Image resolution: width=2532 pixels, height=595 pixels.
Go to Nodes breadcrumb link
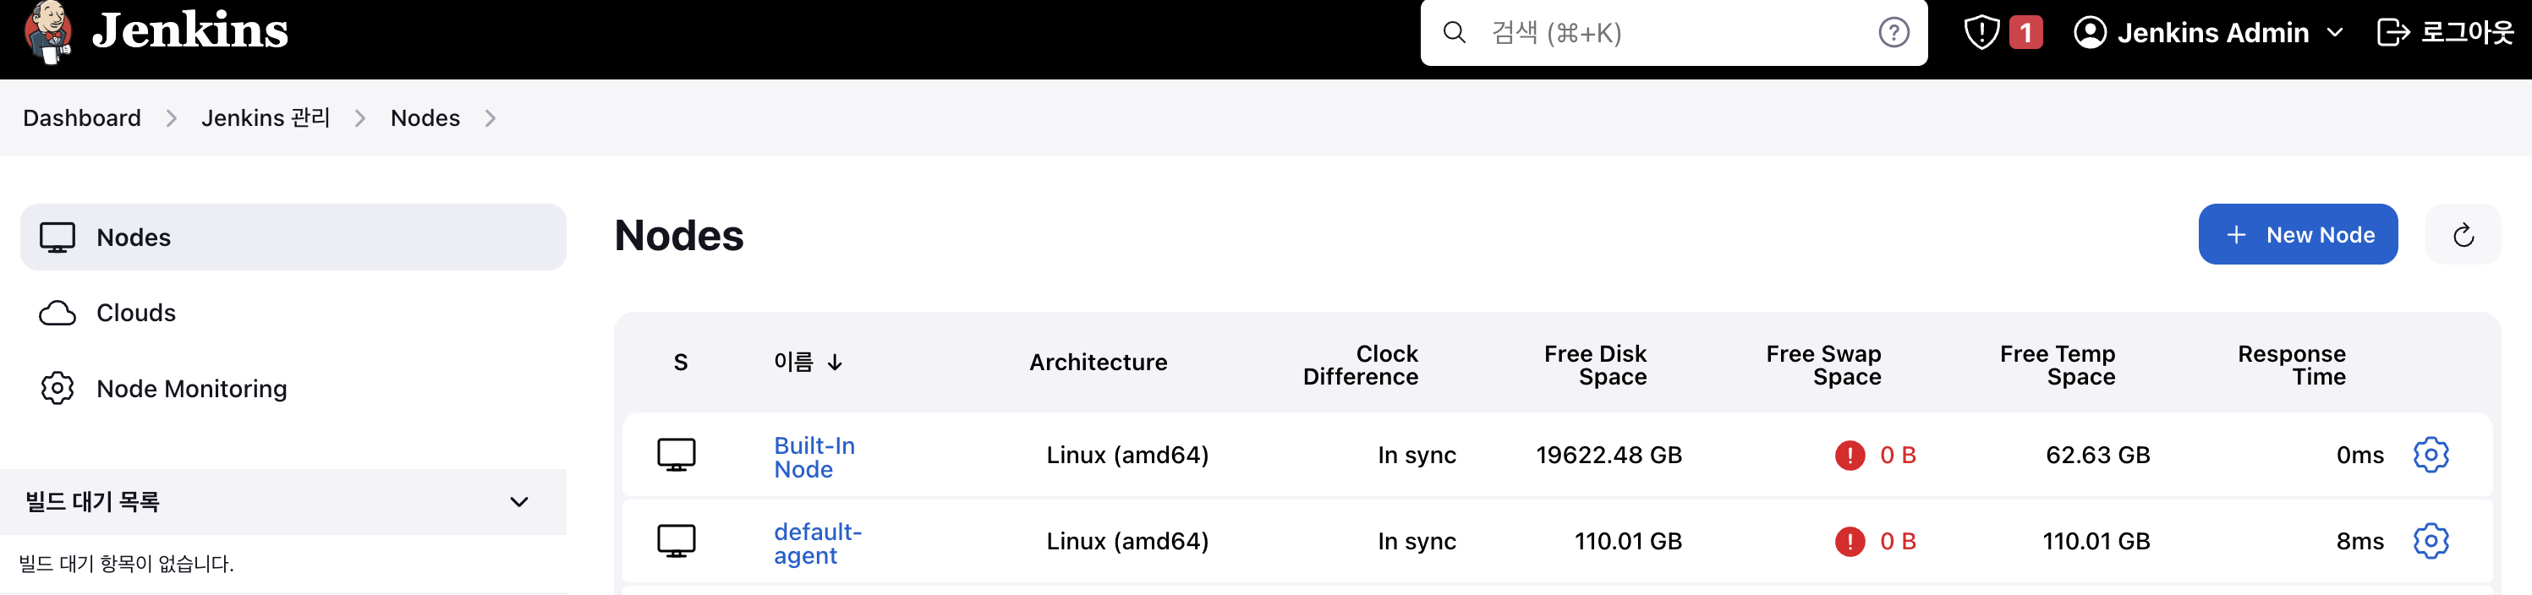(x=425, y=117)
